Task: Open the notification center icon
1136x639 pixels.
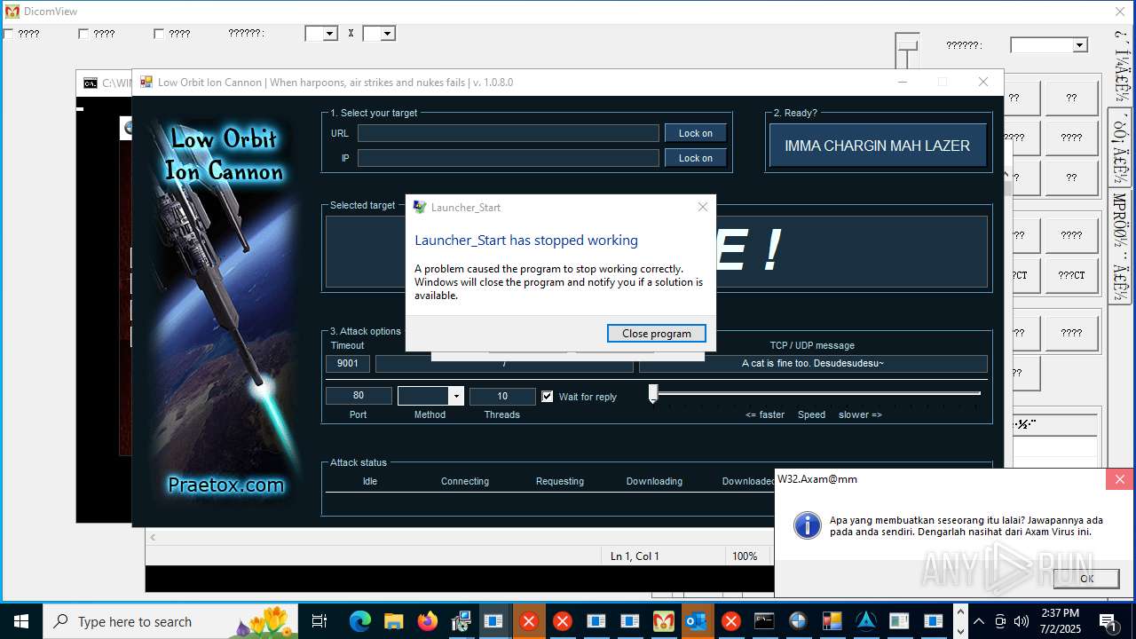Action: pyautogui.click(x=1108, y=621)
